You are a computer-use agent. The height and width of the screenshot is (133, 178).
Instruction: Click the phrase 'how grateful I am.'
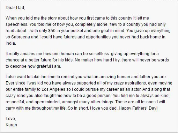pyautogui.click(x=44, y=66)
